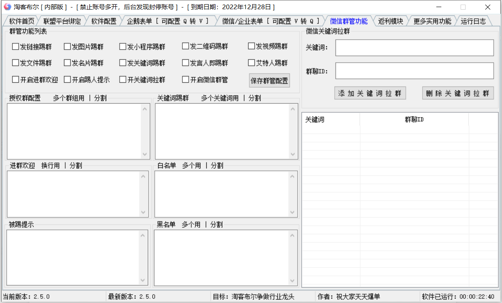Select the 微信/企业表单 tab

pyautogui.click(x=271, y=21)
